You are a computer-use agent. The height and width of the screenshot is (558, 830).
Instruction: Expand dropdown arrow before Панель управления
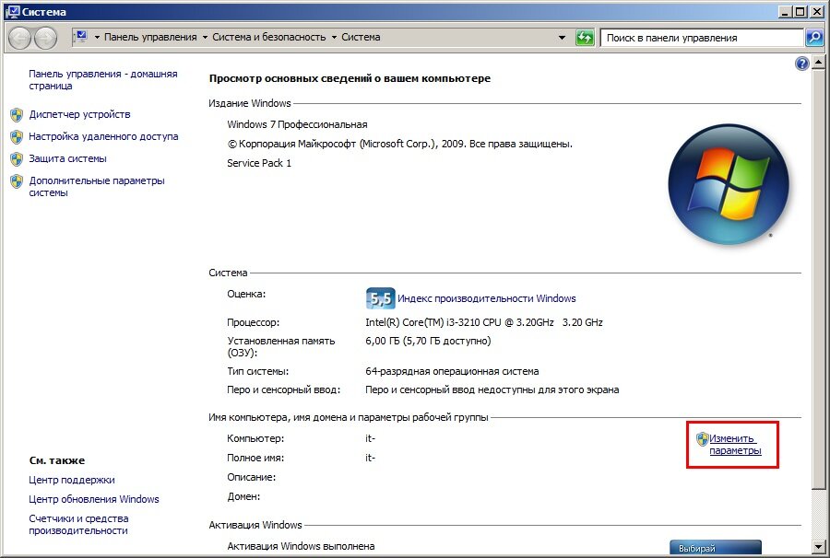(97, 38)
